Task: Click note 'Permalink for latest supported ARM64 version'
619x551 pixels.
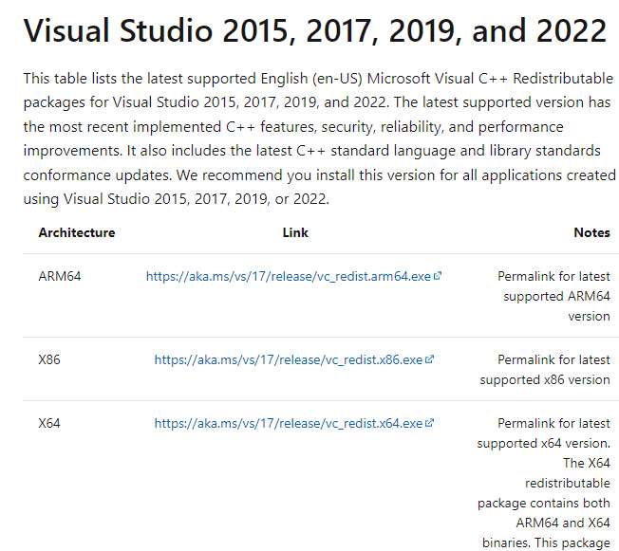Action: (x=553, y=296)
